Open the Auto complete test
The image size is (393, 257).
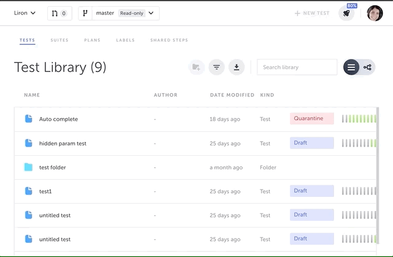point(58,119)
